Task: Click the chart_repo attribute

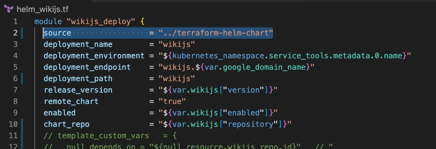Action: [x=67, y=124]
